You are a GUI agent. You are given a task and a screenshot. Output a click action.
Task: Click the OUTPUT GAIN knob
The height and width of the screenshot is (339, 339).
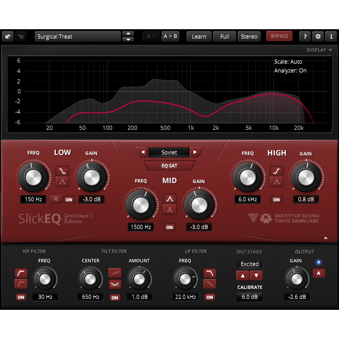point(297,279)
